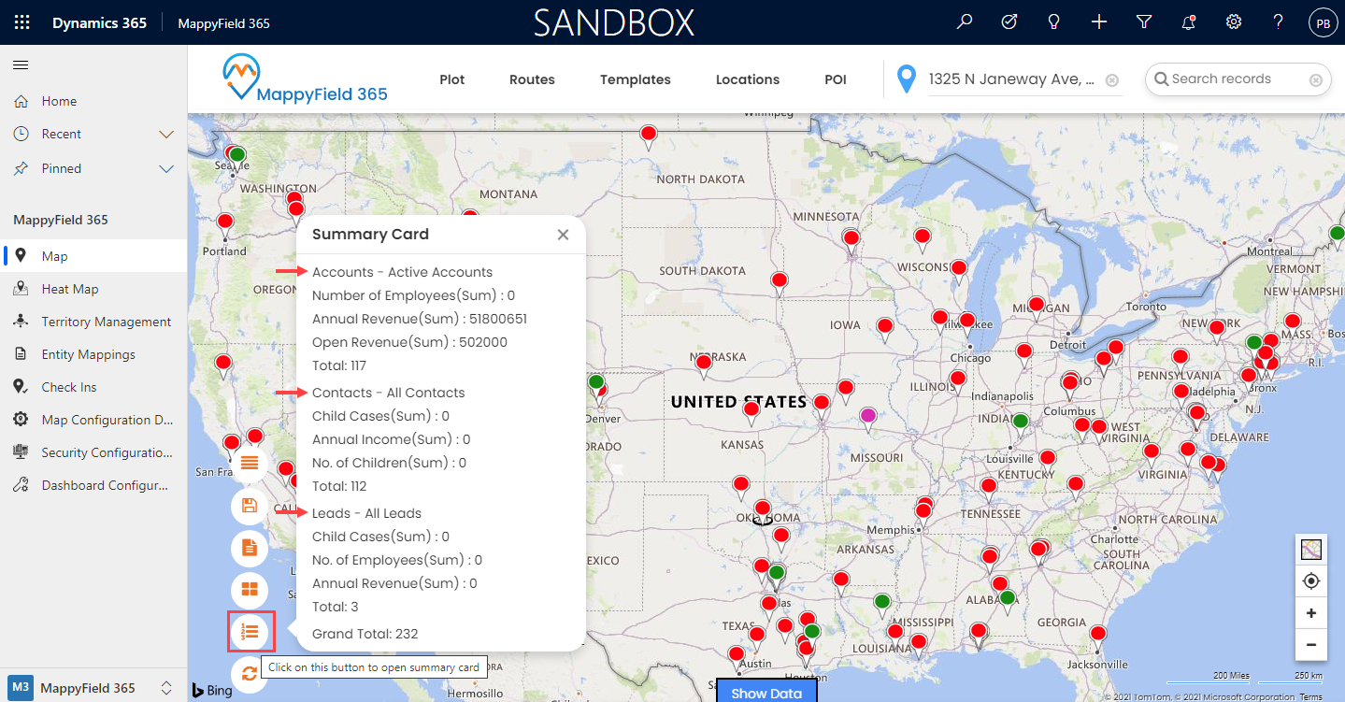Click the green pin near Denver
The image size is (1345, 702).
click(x=595, y=384)
